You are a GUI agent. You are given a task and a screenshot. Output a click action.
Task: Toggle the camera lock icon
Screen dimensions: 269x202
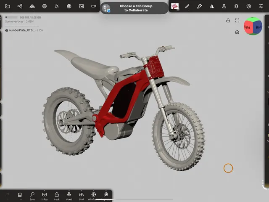click(228, 21)
